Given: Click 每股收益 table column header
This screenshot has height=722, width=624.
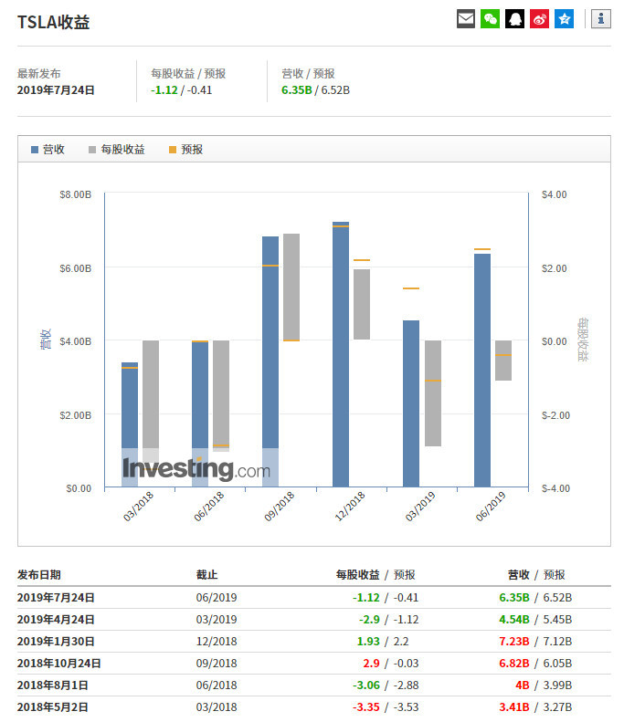Looking at the screenshot, I should click(x=358, y=575).
